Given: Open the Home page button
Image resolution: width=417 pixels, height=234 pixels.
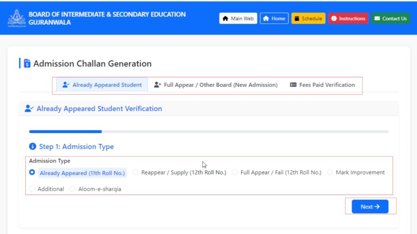Looking at the screenshot, I should click(274, 19).
